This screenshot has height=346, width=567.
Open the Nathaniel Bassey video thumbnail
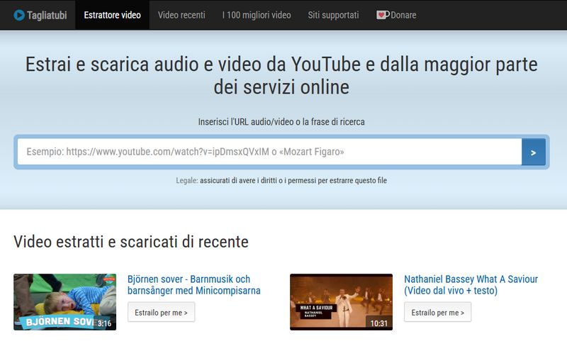(x=341, y=302)
